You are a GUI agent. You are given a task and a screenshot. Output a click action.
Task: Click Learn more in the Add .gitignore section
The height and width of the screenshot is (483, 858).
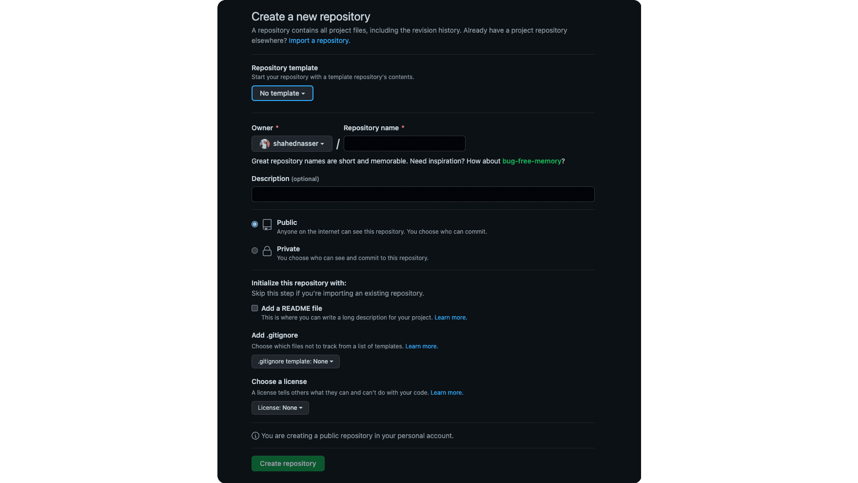pyautogui.click(x=421, y=346)
